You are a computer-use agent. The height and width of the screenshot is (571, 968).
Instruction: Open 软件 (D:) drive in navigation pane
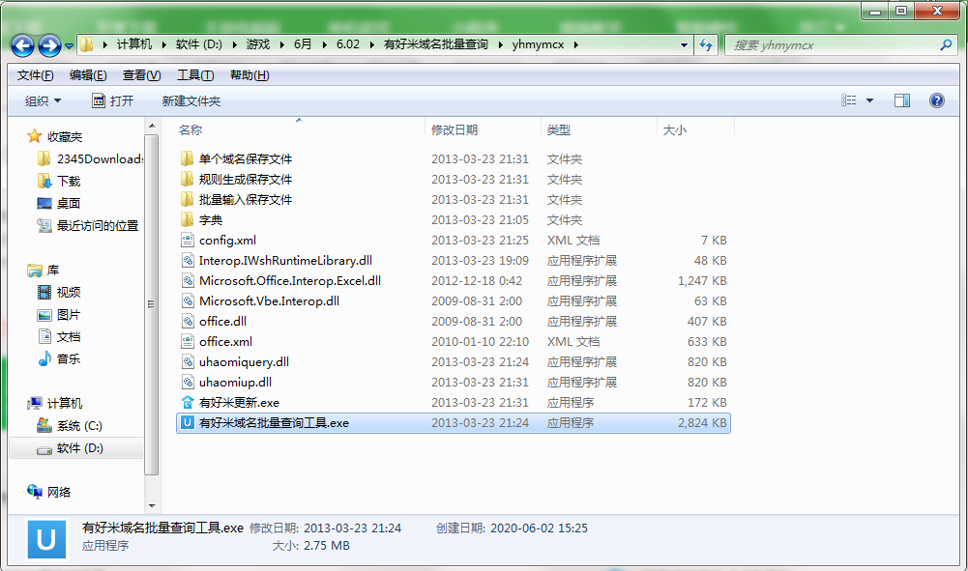tap(79, 447)
